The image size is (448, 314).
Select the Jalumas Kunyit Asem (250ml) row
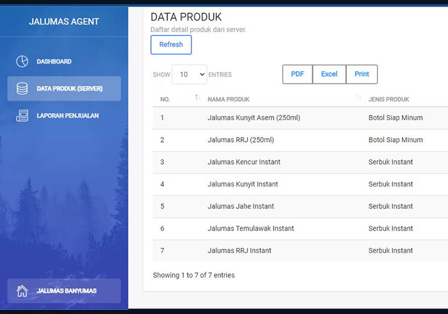tap(254, 118)
